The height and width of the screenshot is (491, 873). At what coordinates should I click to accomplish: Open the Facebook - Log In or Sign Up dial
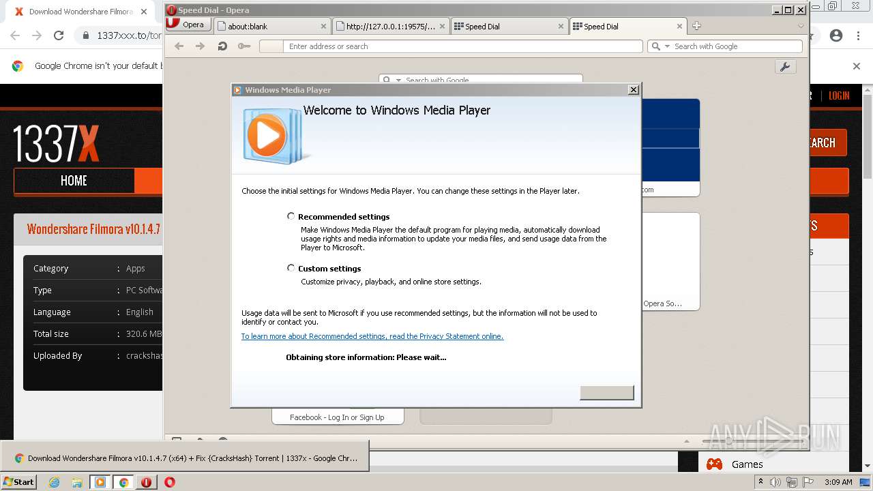337,417
